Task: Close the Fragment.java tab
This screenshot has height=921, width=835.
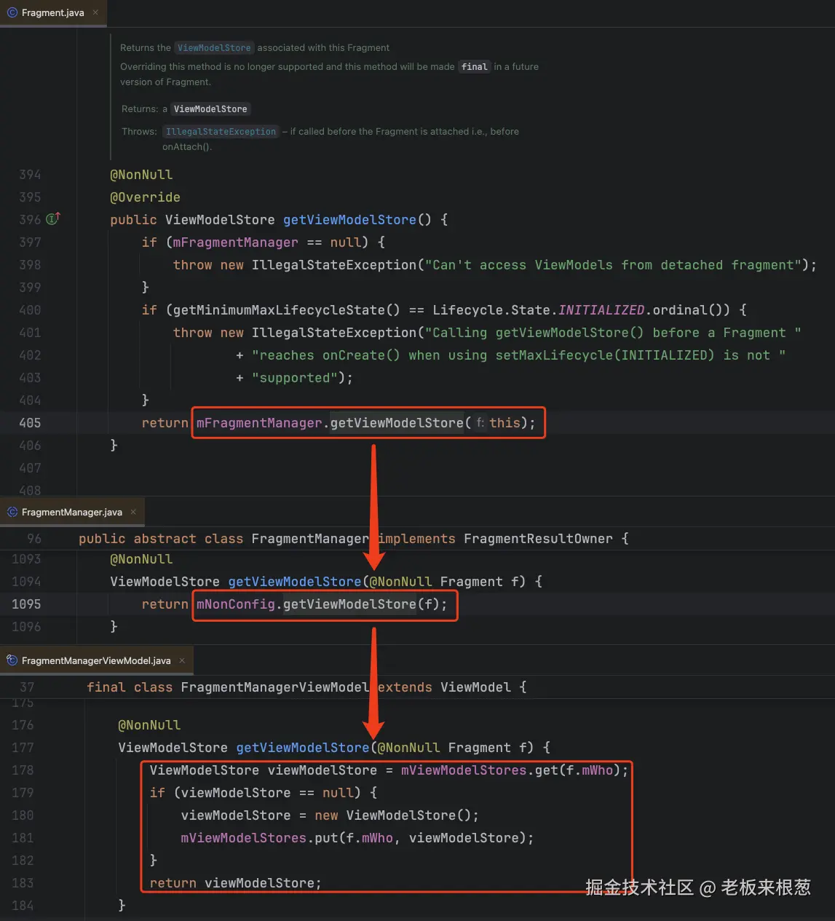Action: point(95,12)
